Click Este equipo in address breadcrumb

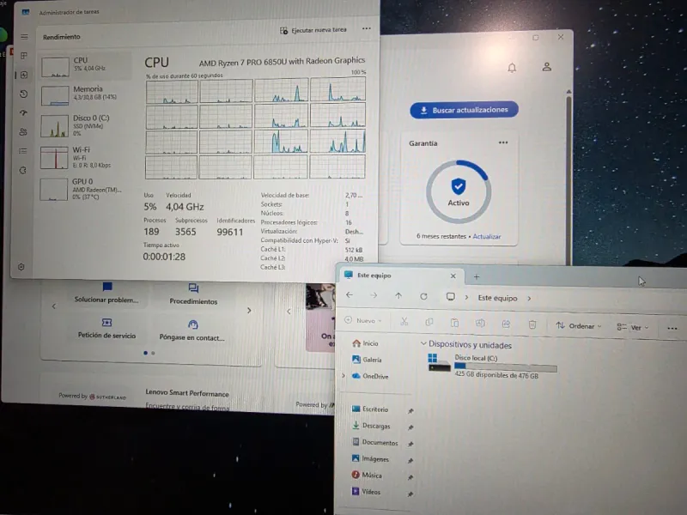[x=497, y=298]
